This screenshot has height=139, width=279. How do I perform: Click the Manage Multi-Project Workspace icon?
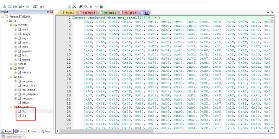86,7
